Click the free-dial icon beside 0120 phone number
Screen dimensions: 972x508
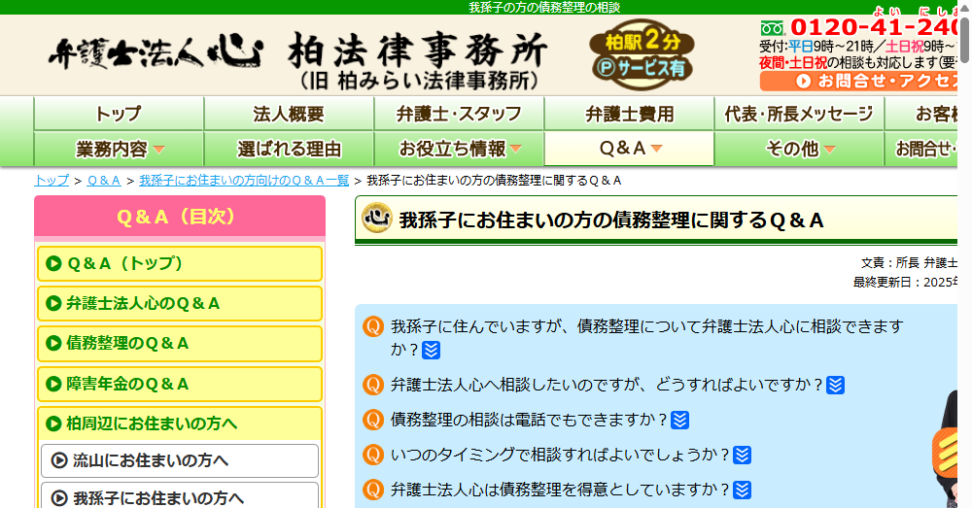(772, 27)
